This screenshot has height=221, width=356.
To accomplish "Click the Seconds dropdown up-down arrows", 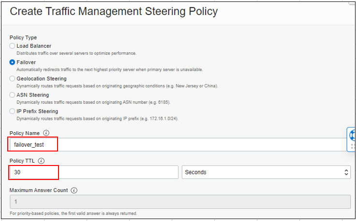I will click(x=346, y=172).
